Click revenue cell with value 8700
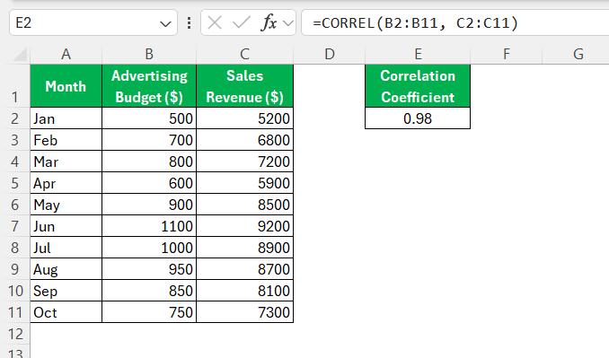 coord(244,269)
